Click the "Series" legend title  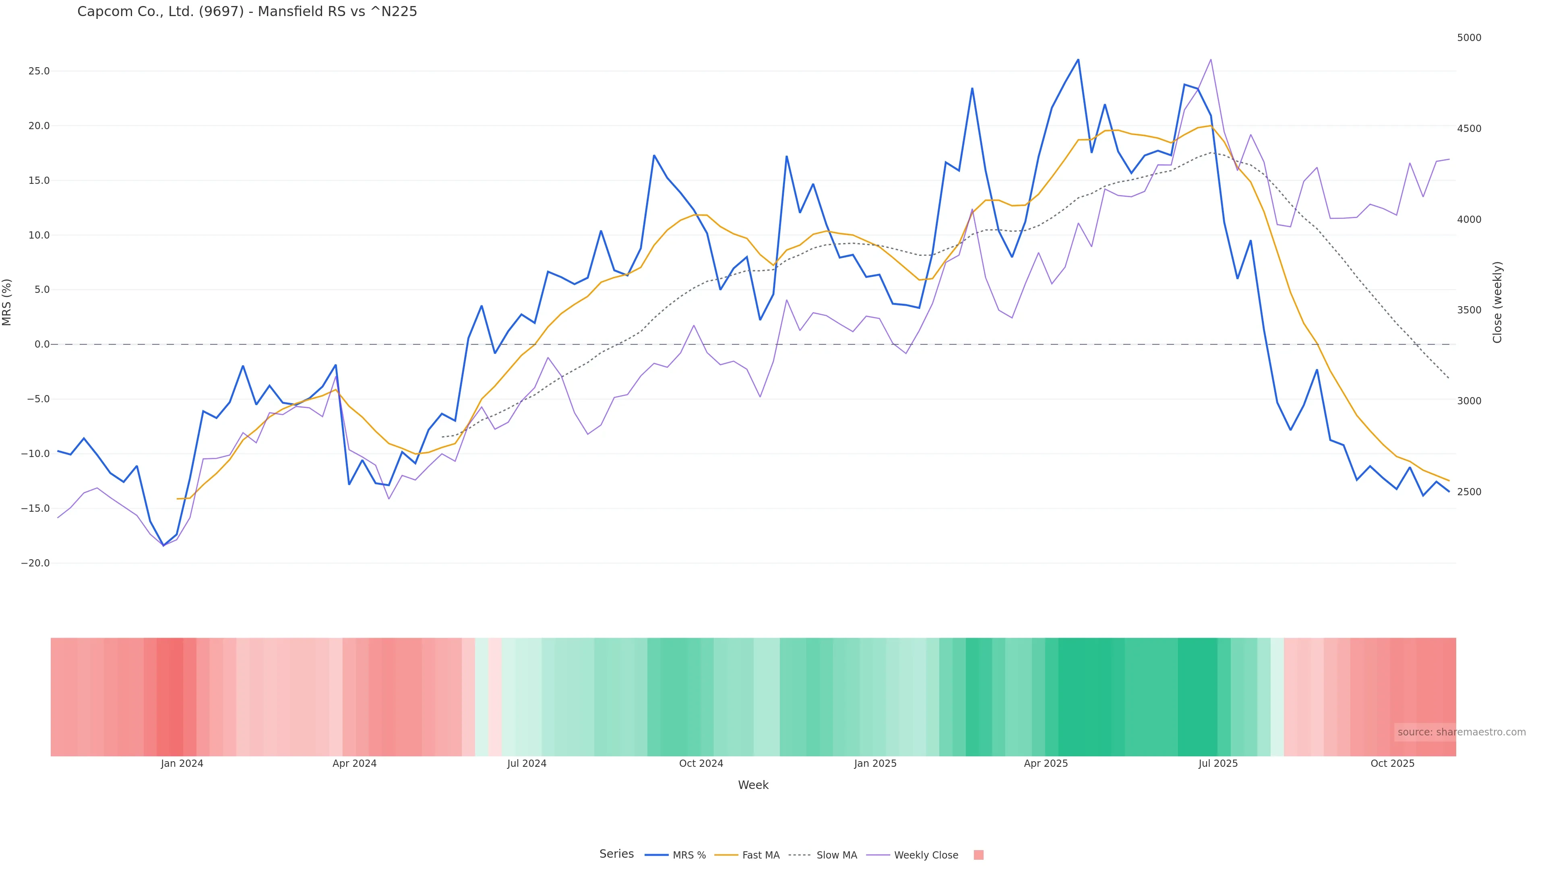[616, 854]
